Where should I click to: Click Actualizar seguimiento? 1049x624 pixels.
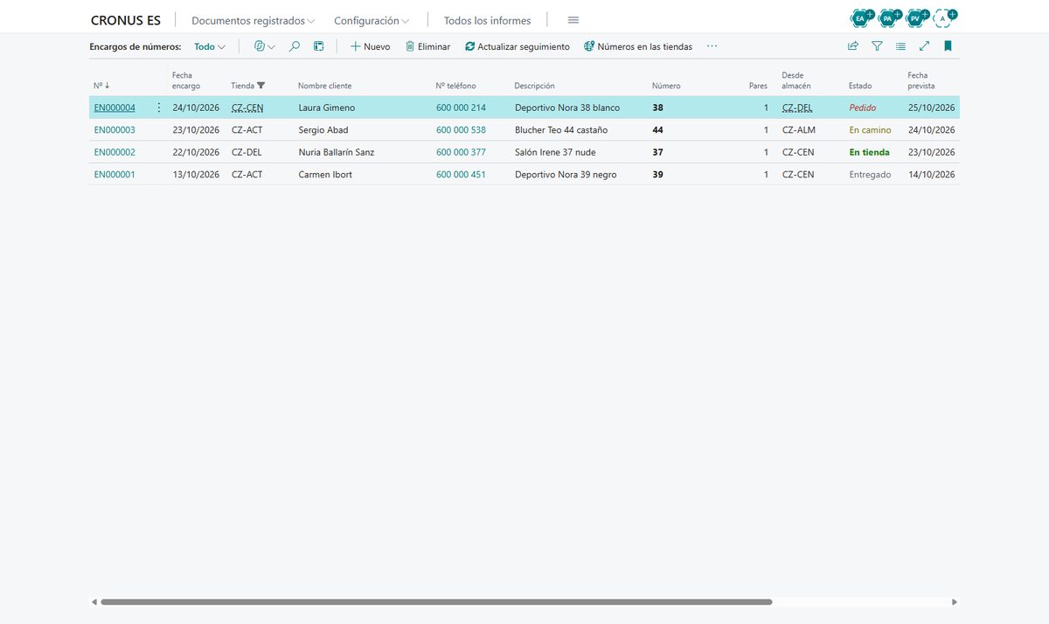[517, 46]
